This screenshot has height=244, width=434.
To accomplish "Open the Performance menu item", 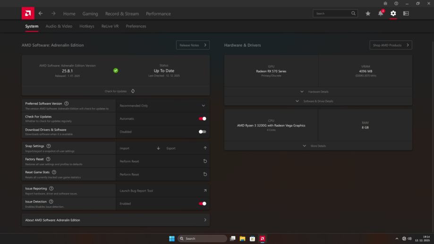I will (158, 14).
